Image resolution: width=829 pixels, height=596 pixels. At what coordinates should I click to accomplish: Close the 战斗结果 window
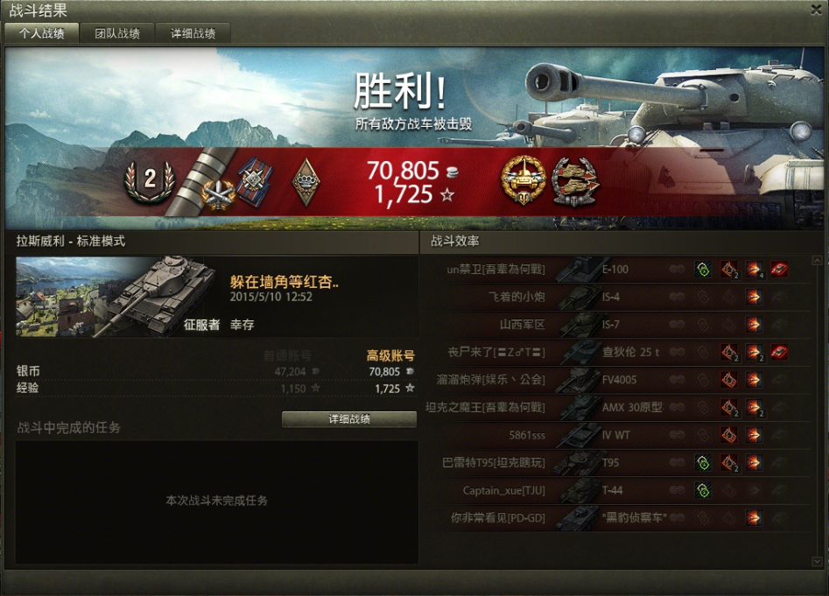[x=817, y=10]
